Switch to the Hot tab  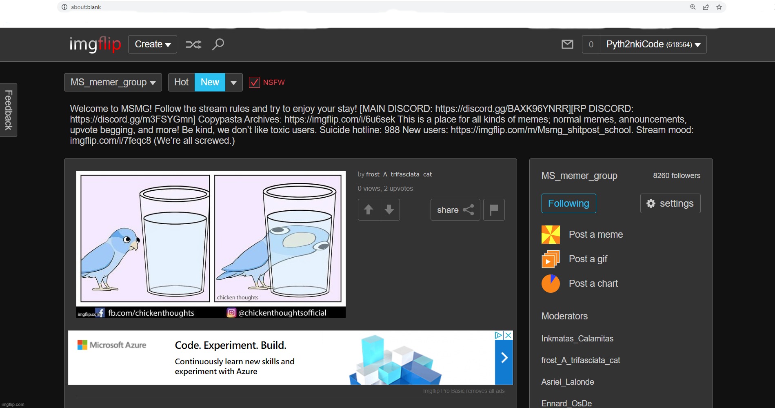pyautogui.click(x=181, y=82)
